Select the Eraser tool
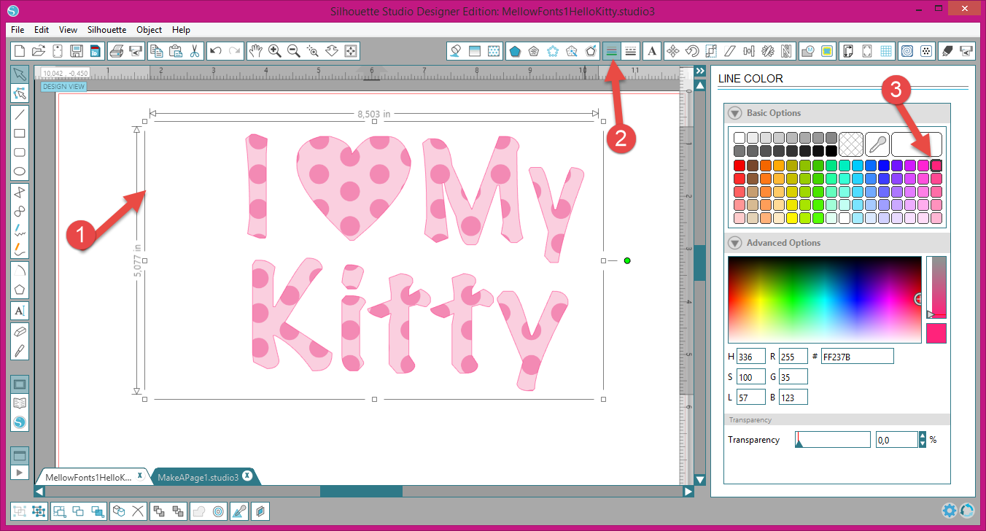The image size is (986, 531). tap(20, 331)
